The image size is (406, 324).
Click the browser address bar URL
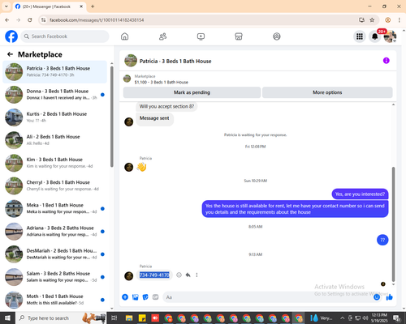97,20
